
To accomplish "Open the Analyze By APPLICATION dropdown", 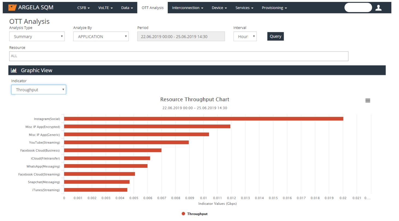I will (x=101, y=37).
